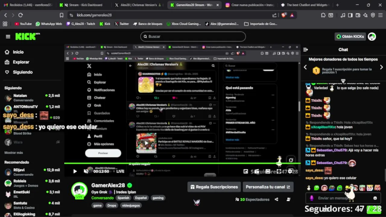The width and height of the screenshot is (386, 217).
Task: Click the gaming tag
Action: pyautogui.click(x=158, y=198)
